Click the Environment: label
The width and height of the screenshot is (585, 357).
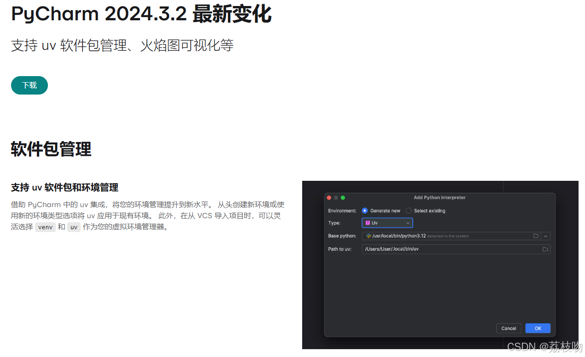[342, 211]
